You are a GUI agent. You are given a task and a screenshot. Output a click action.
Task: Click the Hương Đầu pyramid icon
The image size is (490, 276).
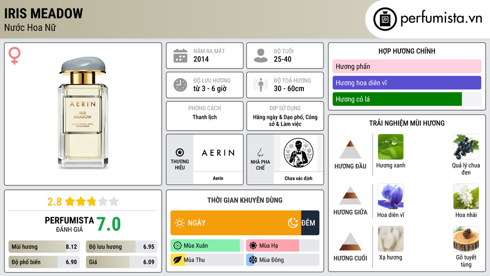tap(350, 149)
